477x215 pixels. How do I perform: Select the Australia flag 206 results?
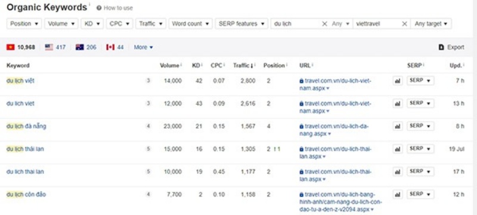coord(86,47)
